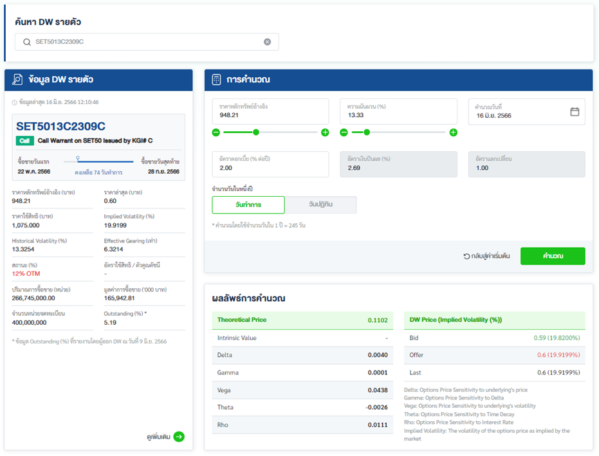Click the green arrow next to ดูเพิ่มเติม
Screen dimensions: 599x456
[179, 437]
